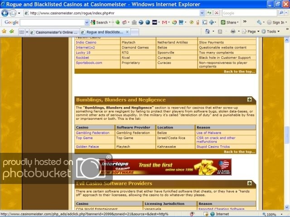The image size is (290, 217).
Task: Click the yellow Favorites star icon
Action: [x=4, y=31]
